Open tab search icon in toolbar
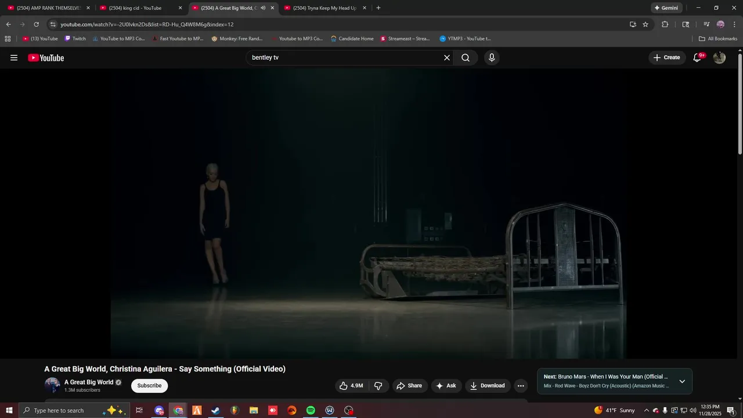743x418 pixels. pyautogui.click(x=686, y=24)
